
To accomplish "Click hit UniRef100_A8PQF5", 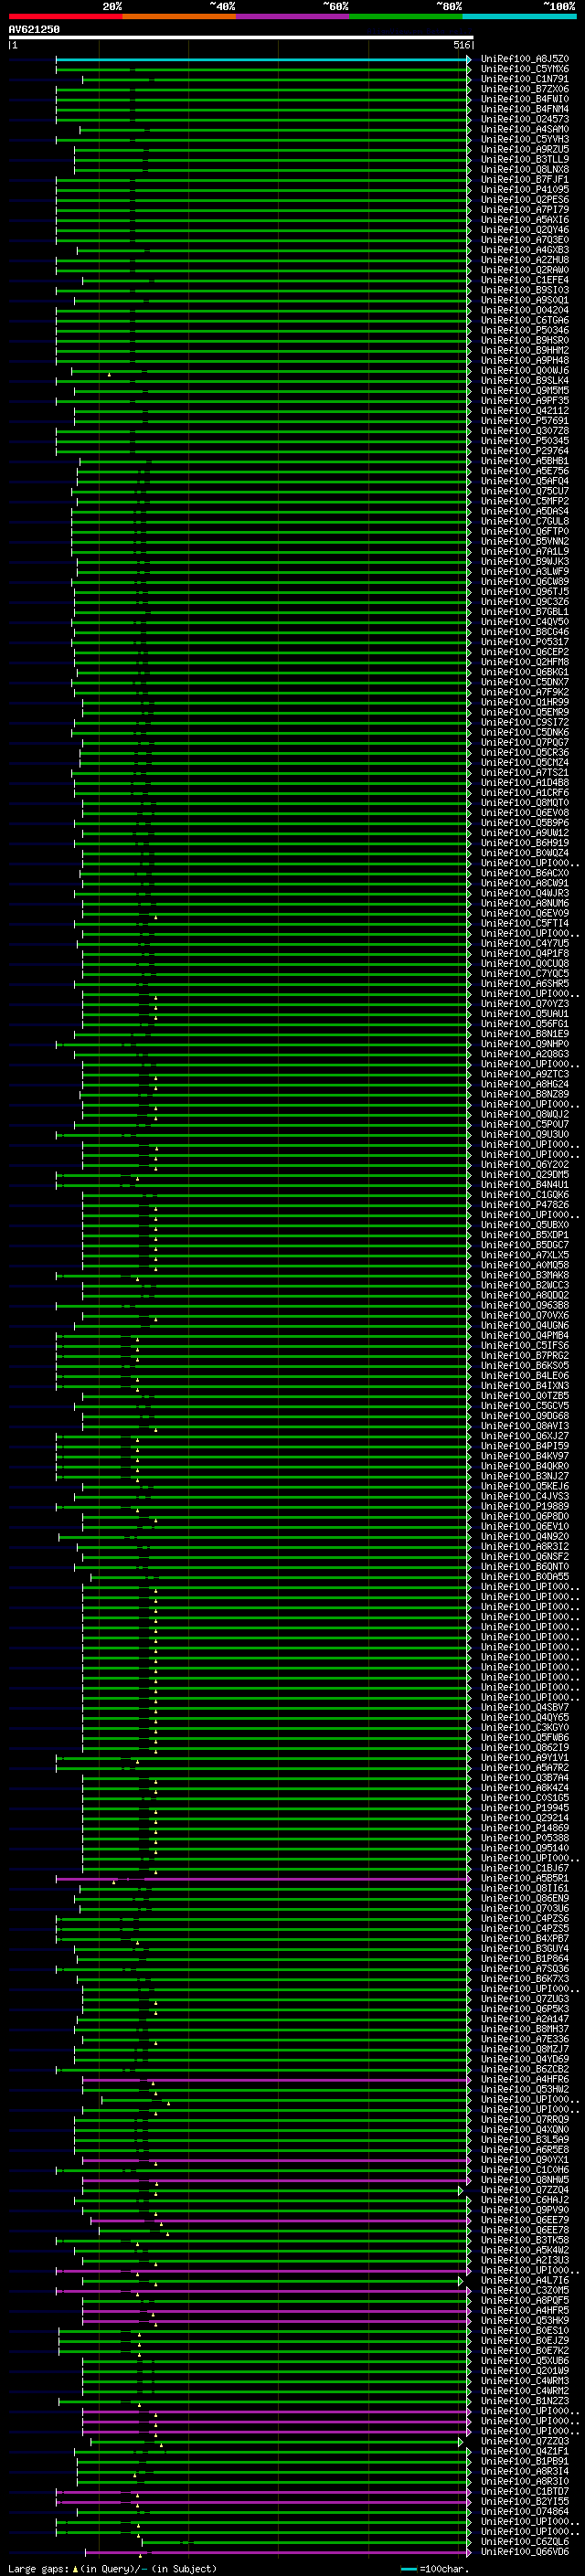I will [525, 2300].
